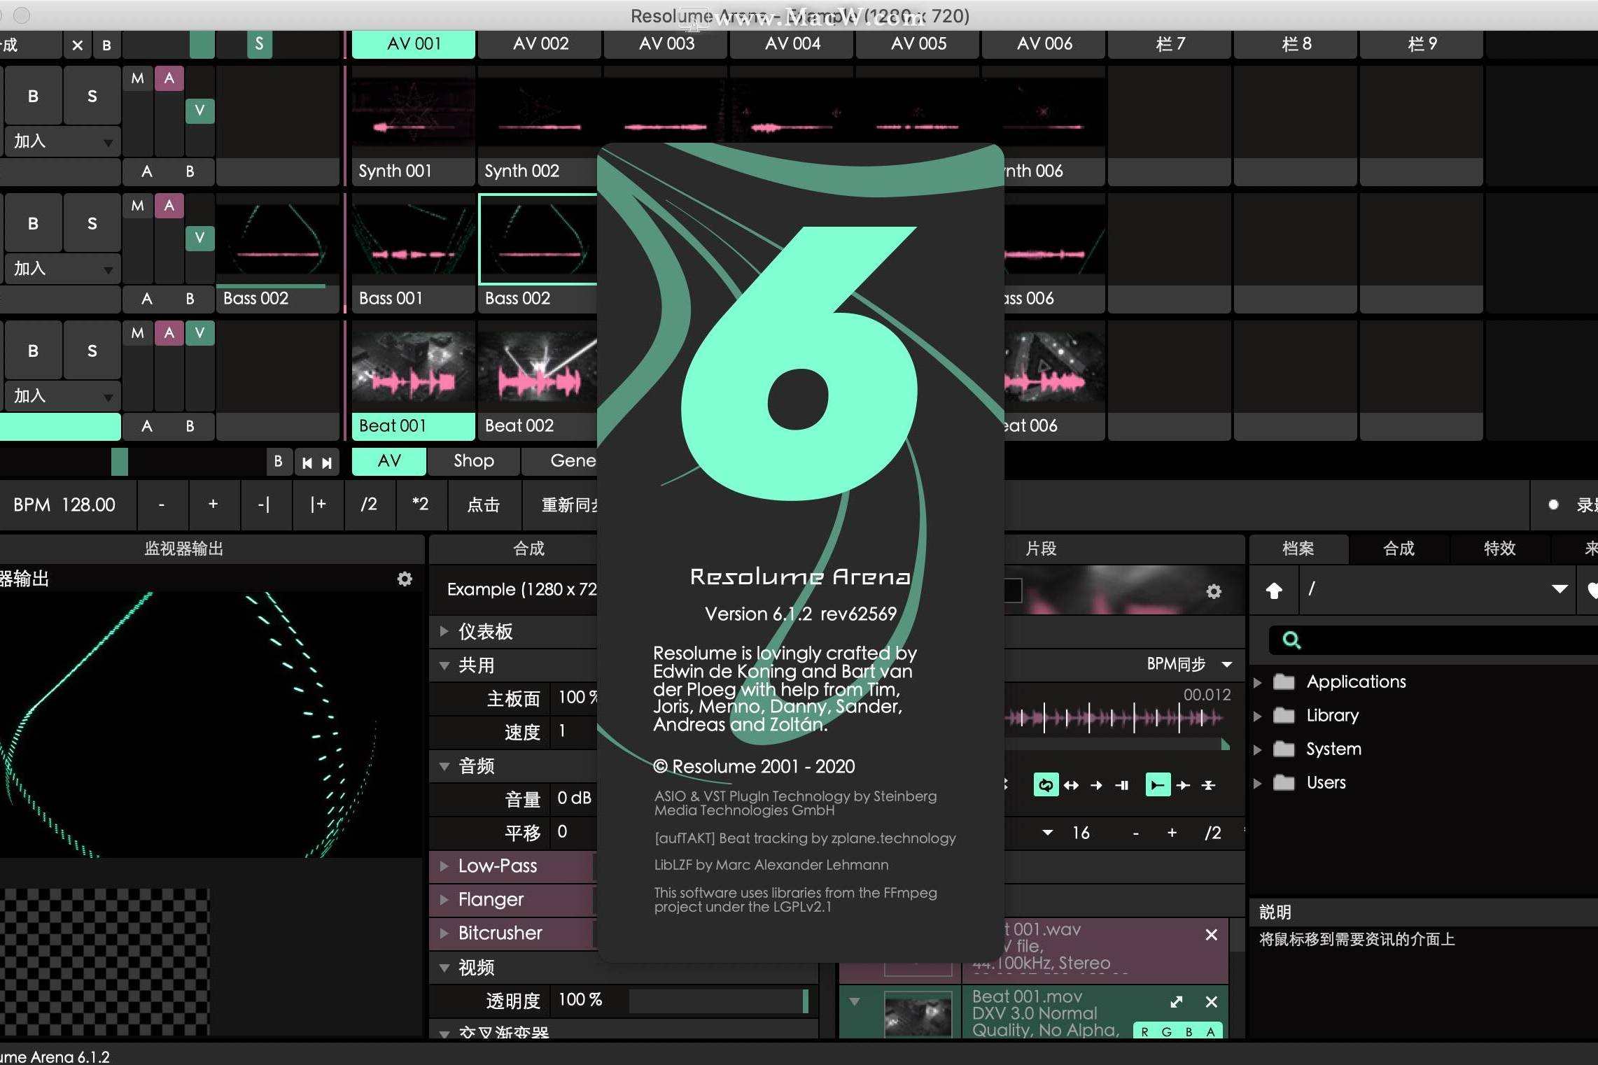Jump to next deck with skip-forward icon
This screenshot has height=1065, width=1598.
pos(327,463)
